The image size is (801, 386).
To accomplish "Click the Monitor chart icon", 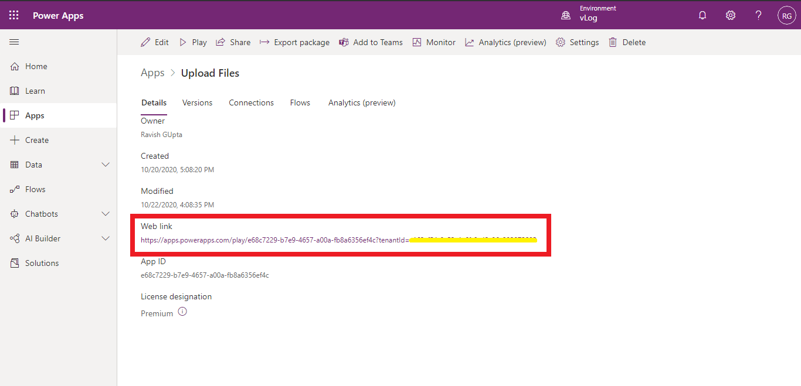I will 417,42.
